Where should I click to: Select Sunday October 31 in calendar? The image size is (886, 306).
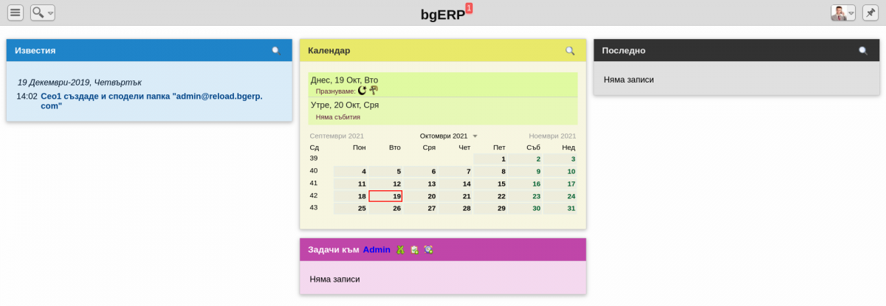point(560,209)
